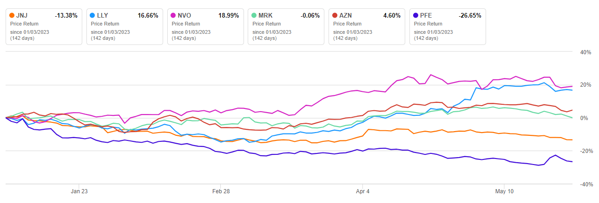The width and height of the screenshot is (599, 203).
Task: Click the Jan 23 date label
Action: [79, 191]
